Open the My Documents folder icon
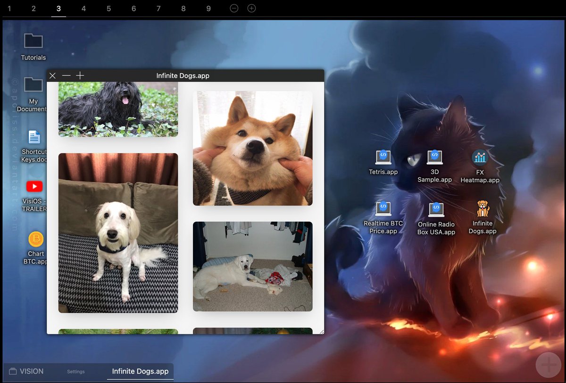The width and height of the screenshot is (566, 383). point(33,84)
